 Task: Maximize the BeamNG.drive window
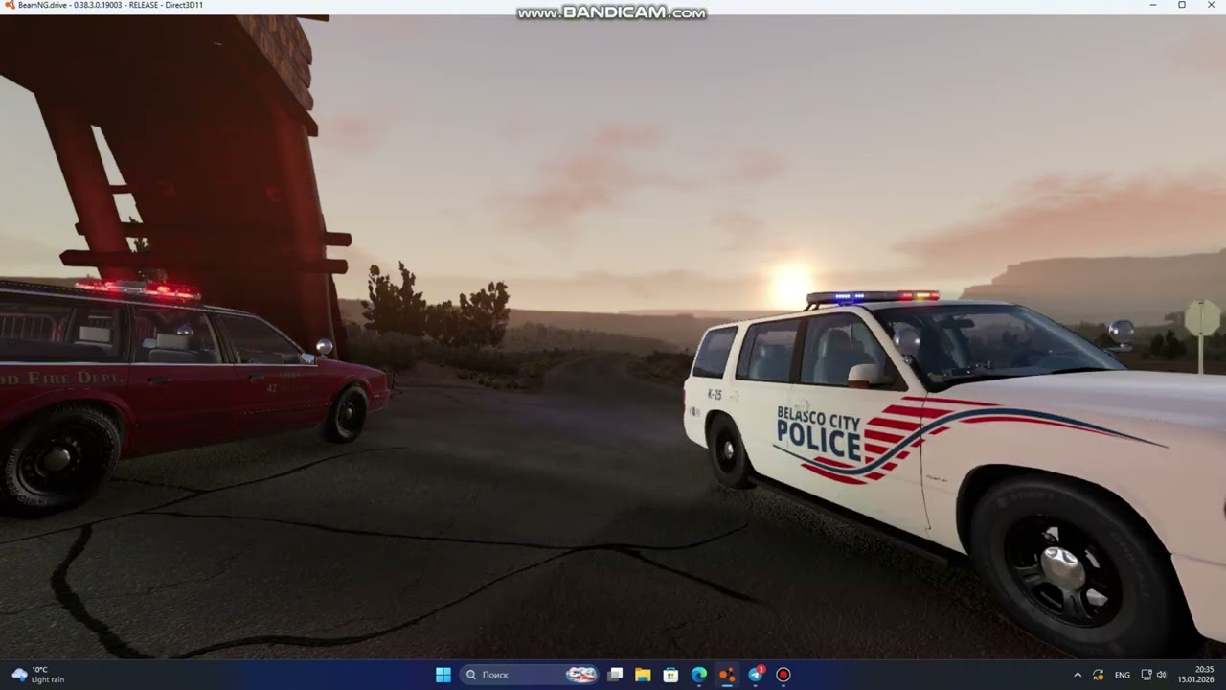(1182, 5)
